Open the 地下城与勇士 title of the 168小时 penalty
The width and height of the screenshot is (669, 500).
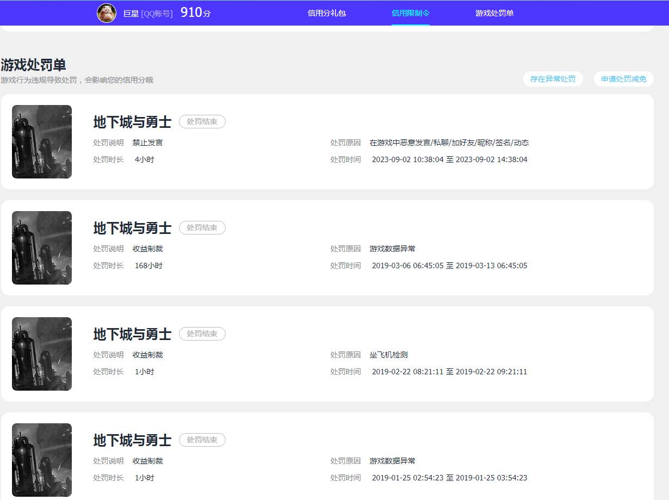132,228
